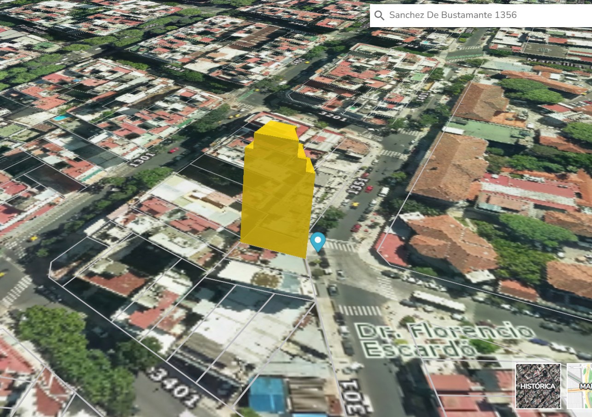Click the magnifying glass search icon
Viewport: 592px width, 417px height.
pyautogui.click(x=379, y=15)
